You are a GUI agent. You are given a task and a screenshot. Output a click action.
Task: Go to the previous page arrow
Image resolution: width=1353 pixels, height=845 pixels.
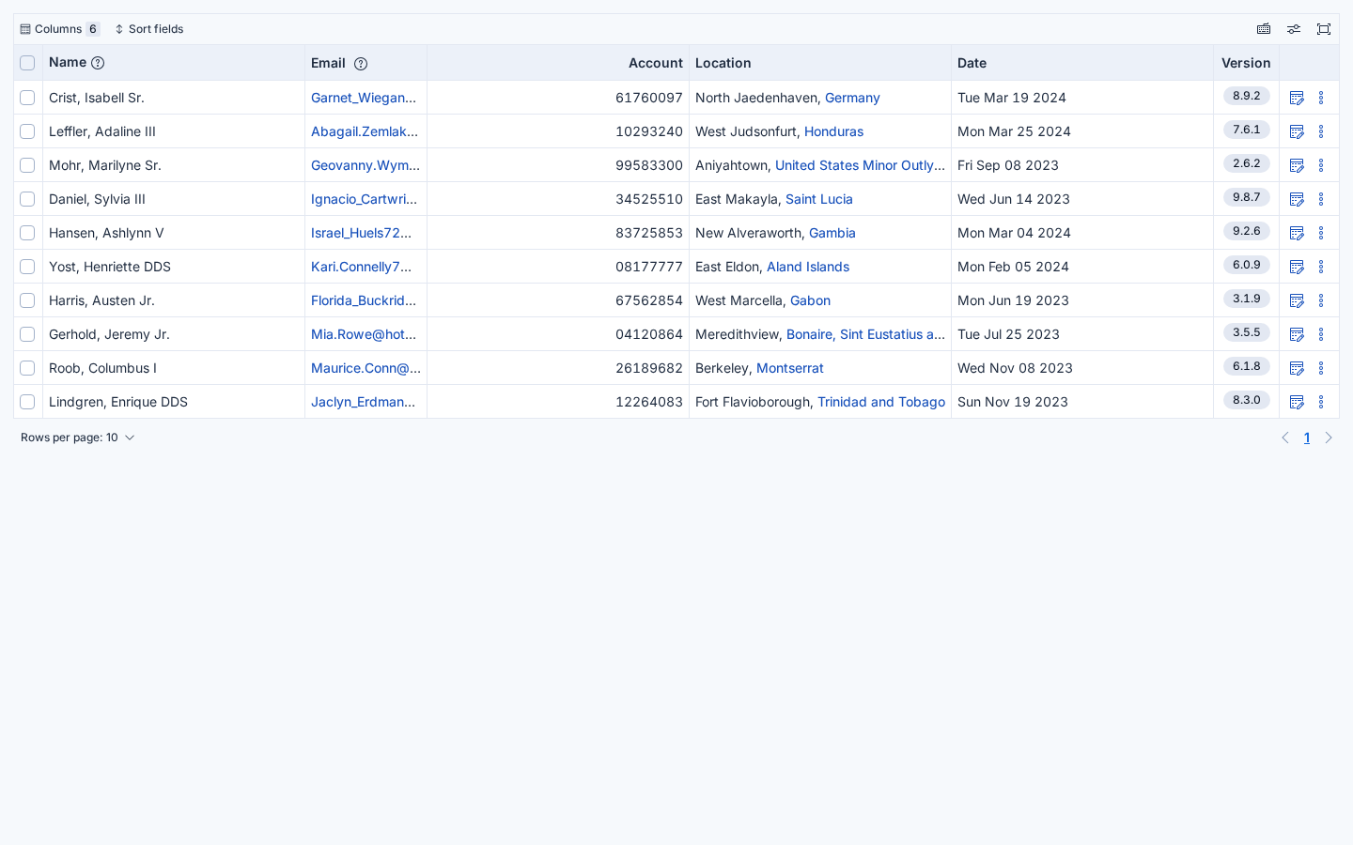[x=1285, y=438]
